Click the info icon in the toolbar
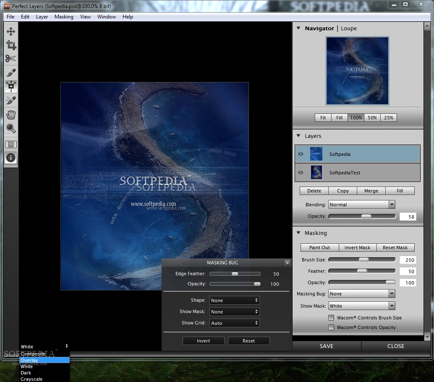 point(11,158)
